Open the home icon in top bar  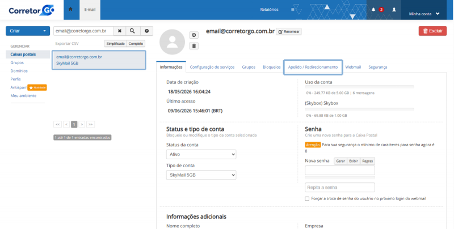[70, 9]
